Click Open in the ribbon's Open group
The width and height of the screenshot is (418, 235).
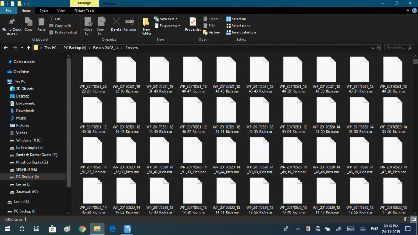[x=212, y=19]
